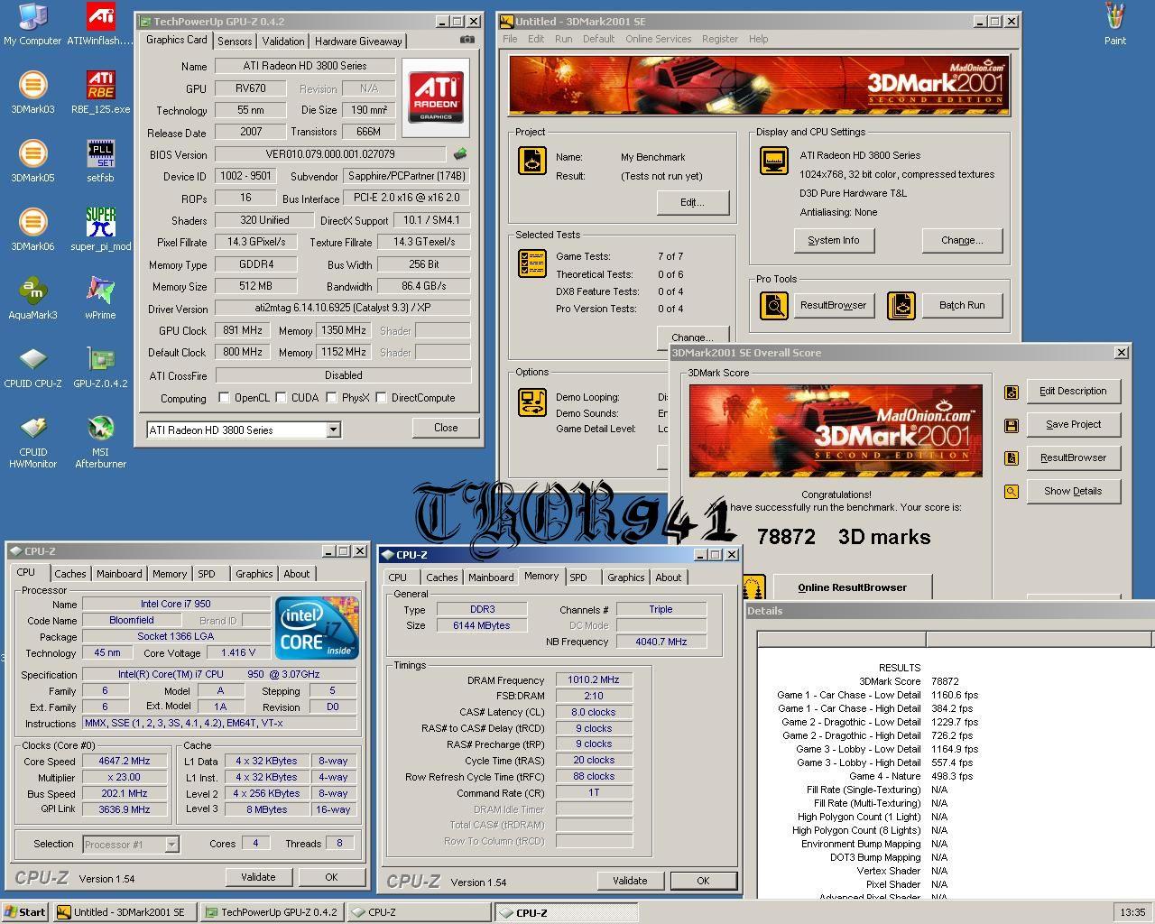Switch to TechPowerUp GPU-Z taskbar item
The height and width of the screenshot is (924, 1155).
click(x=273, y=912)
